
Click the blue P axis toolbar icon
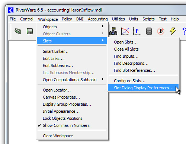coord(137,31)
